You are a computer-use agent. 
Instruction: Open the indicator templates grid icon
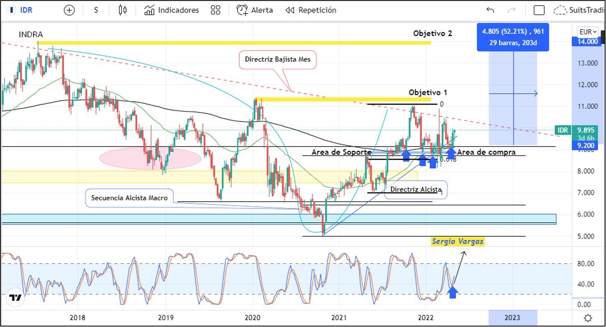click(x=216, y=10)
